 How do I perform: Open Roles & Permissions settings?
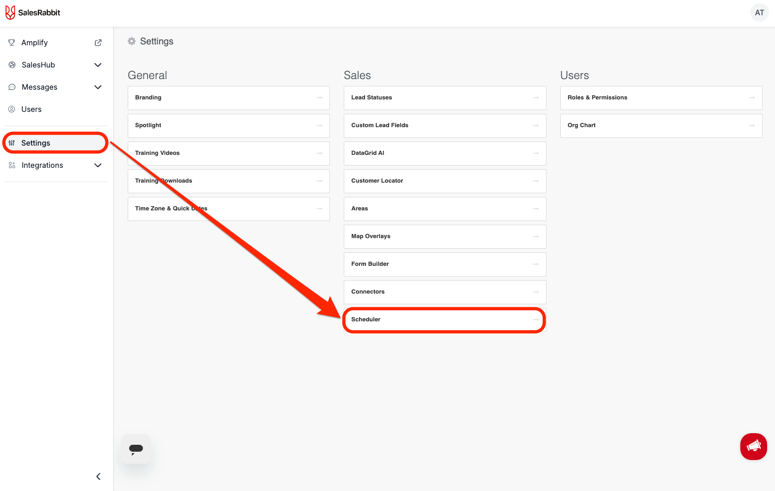[x=661, y=98]
